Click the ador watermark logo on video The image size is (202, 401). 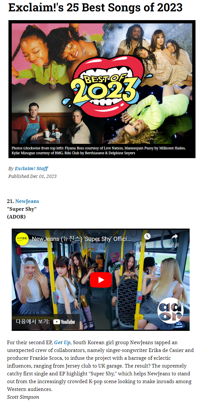(x=170, y=310)
